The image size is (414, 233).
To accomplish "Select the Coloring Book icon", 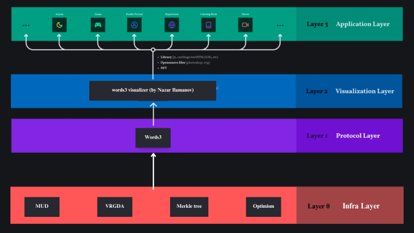I will coord(208,25).
